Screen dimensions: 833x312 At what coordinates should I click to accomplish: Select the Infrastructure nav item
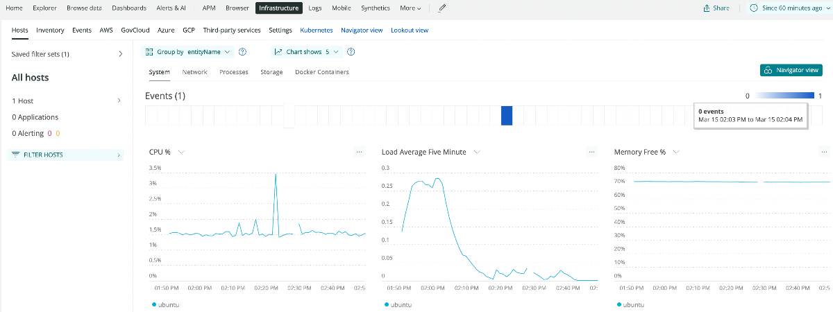coord(279,8)
